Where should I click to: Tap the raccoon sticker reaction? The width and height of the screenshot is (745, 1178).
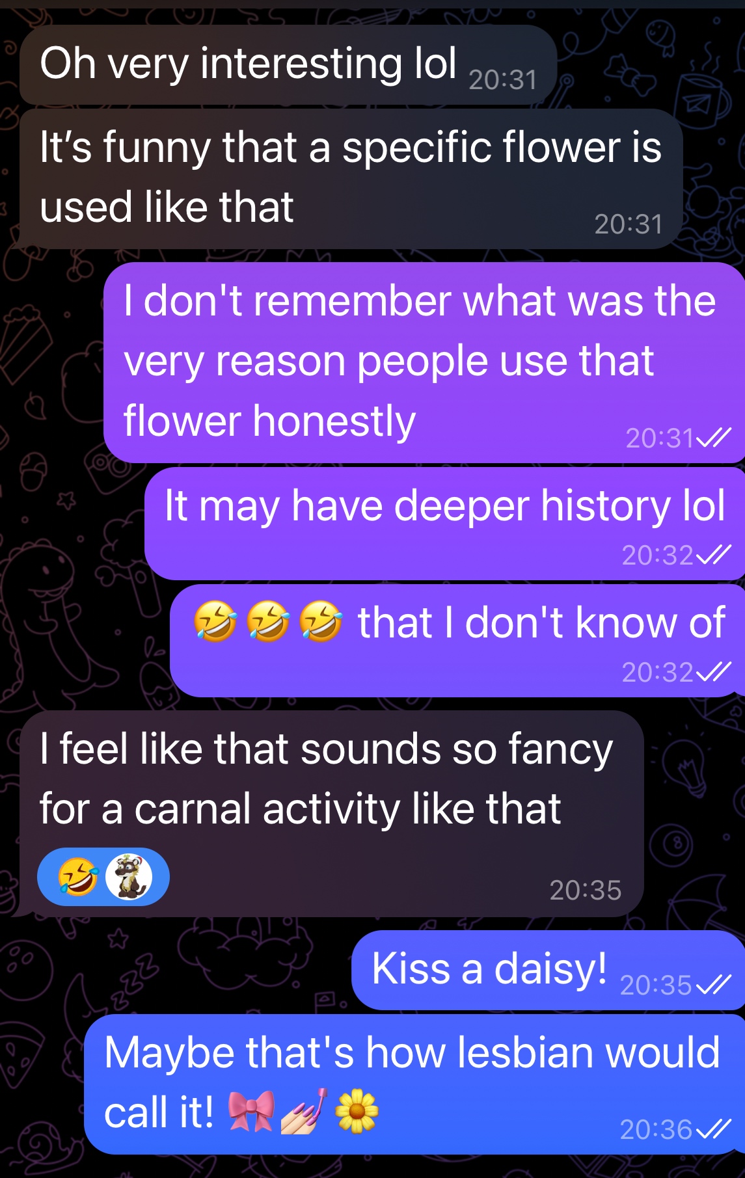coord(129,877)
